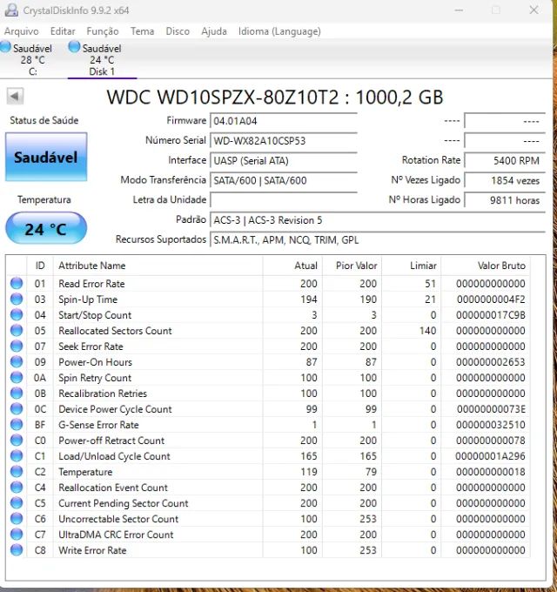Viewport: 557px width, 592px height.
Task: Select the Load/Unload Cycle Count raw value 00000001A296
Action: click(x=490, y=456)
